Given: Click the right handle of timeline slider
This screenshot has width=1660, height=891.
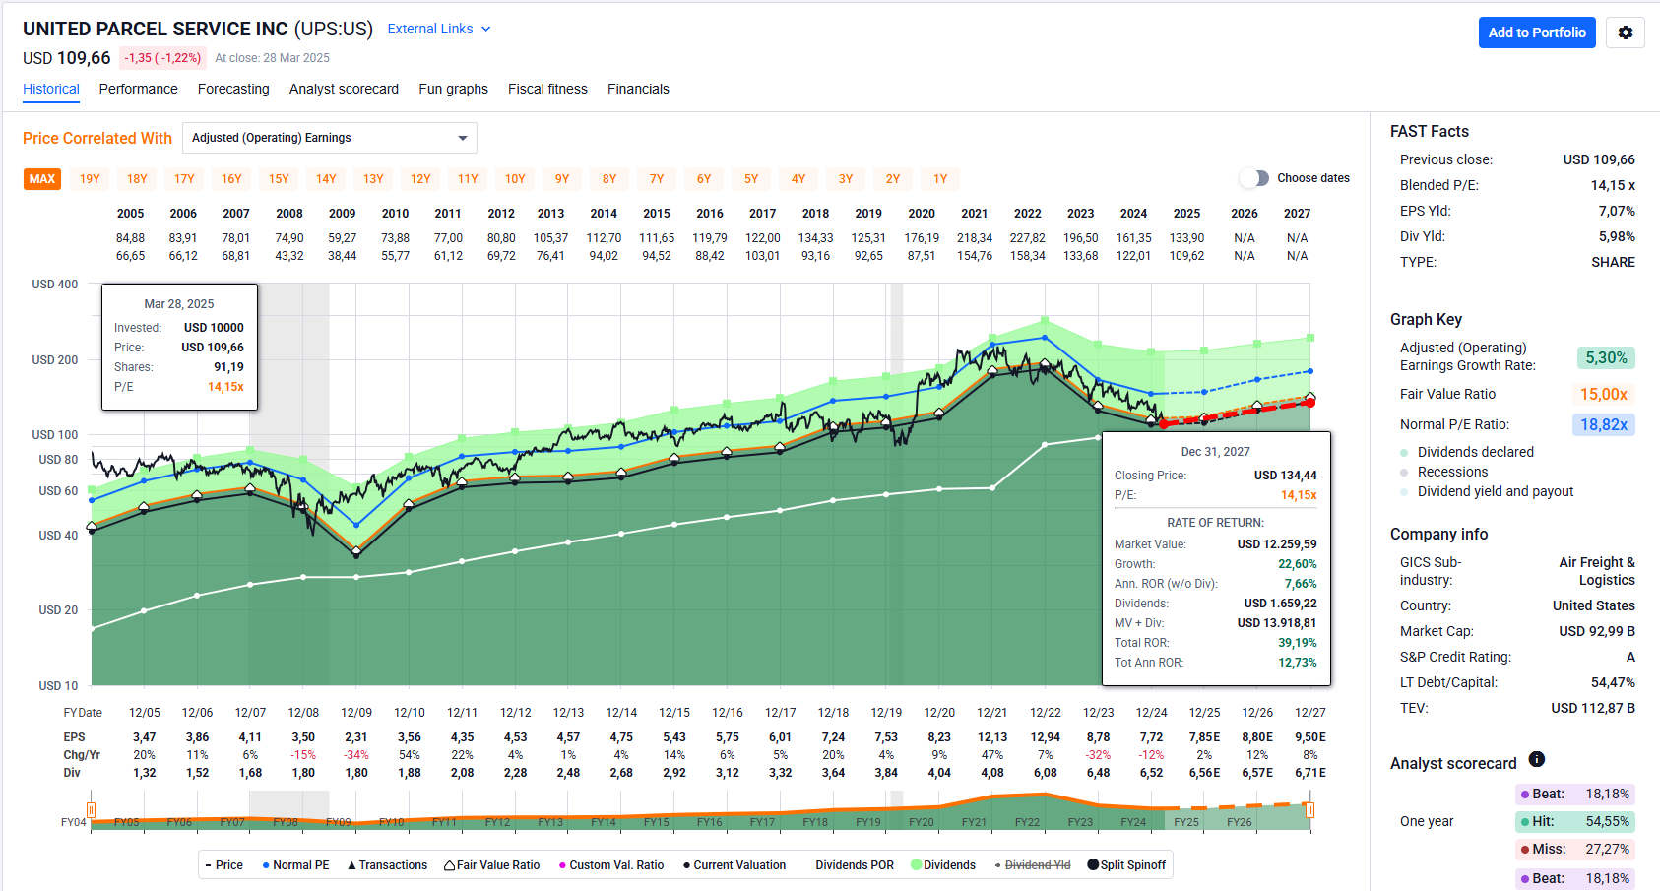Looking at the screenshot, I should coord(1309,809).
